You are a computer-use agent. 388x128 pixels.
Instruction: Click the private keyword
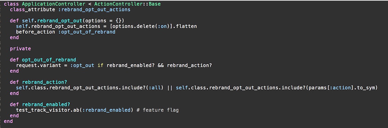click(20, 49)
